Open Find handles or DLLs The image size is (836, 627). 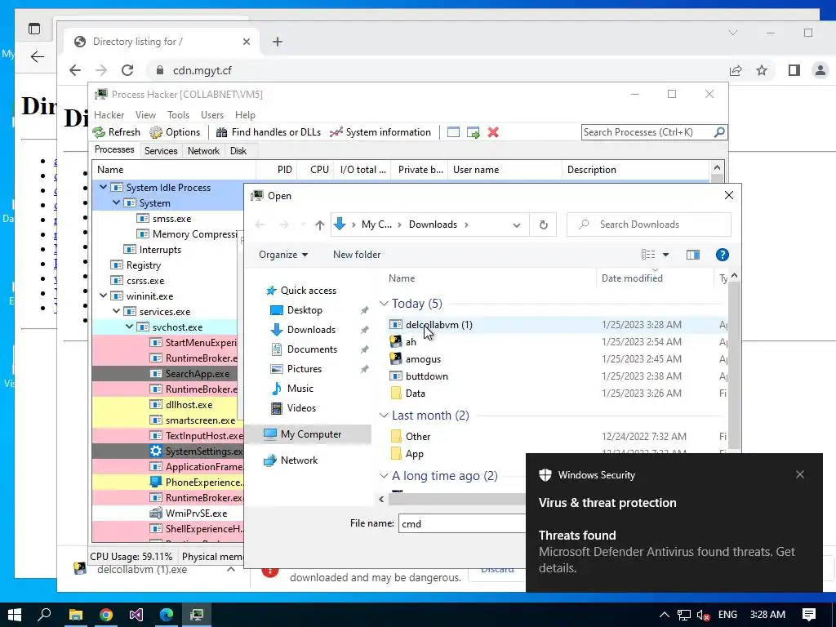(x=268, y=132)
